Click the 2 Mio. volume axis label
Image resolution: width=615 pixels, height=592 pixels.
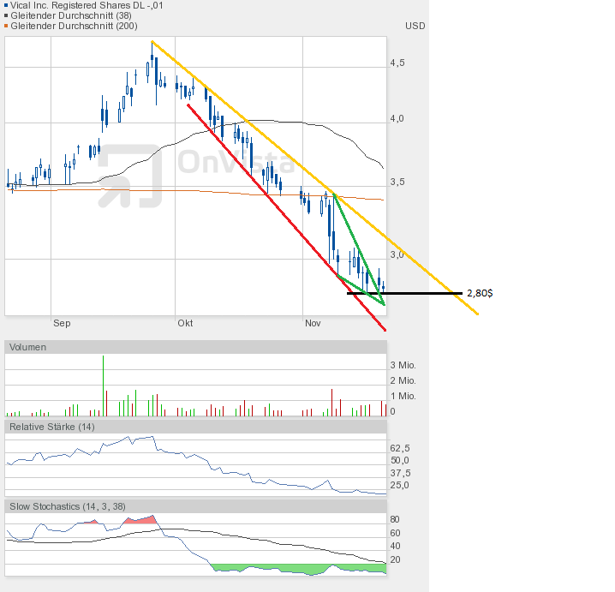pyautogui.click(x=403, y=380)
